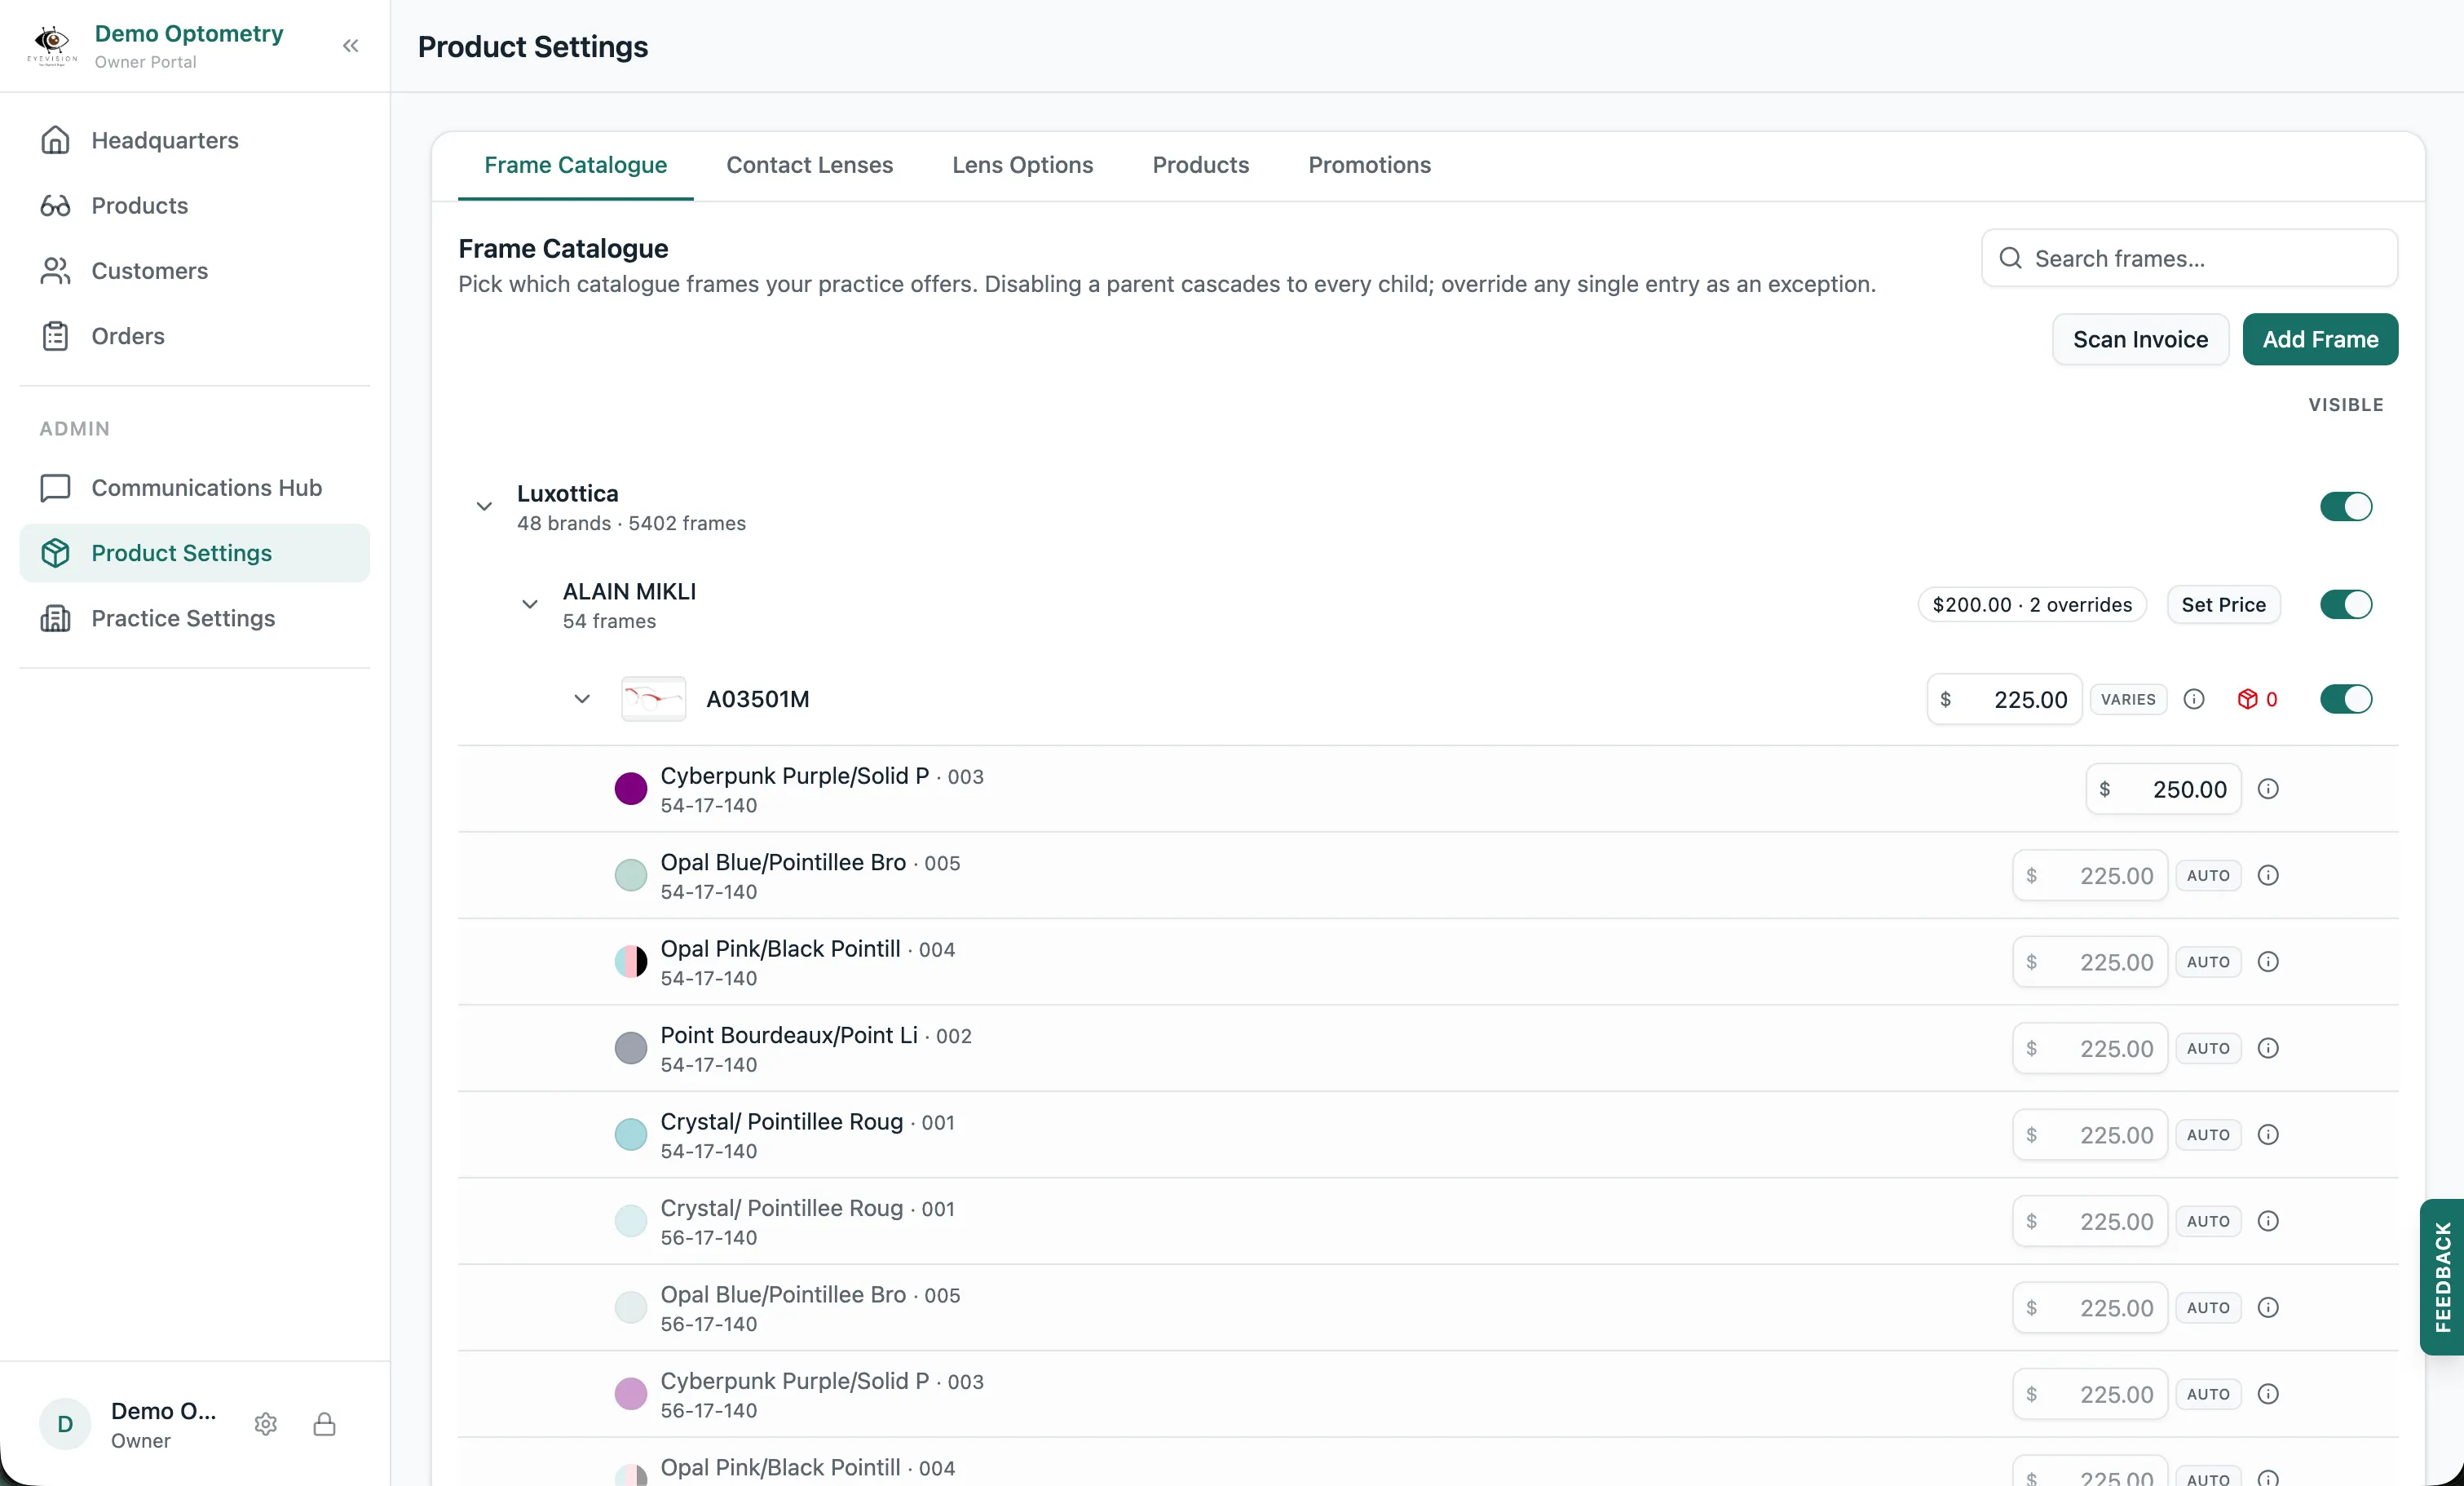2464x1486 pixels.
Task: Open info icon for Cyberpunk Purple 56-17-140
Action: coord(2268,1394)
